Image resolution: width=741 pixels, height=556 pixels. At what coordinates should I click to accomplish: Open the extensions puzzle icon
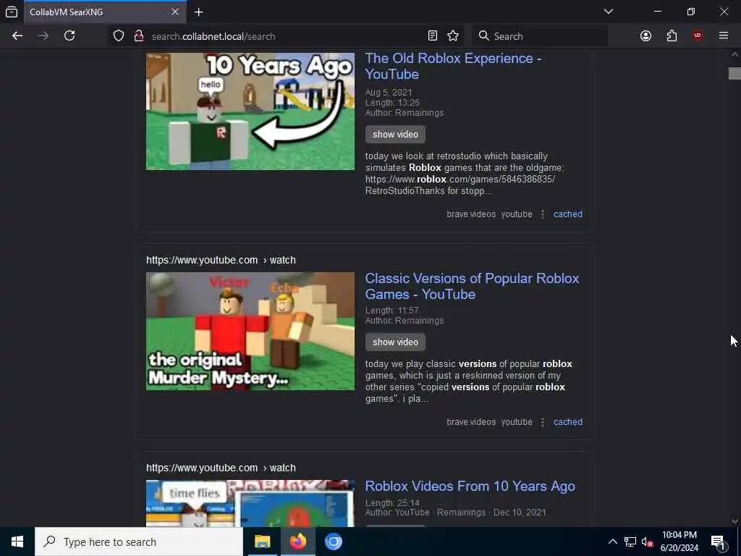(672, 36)
